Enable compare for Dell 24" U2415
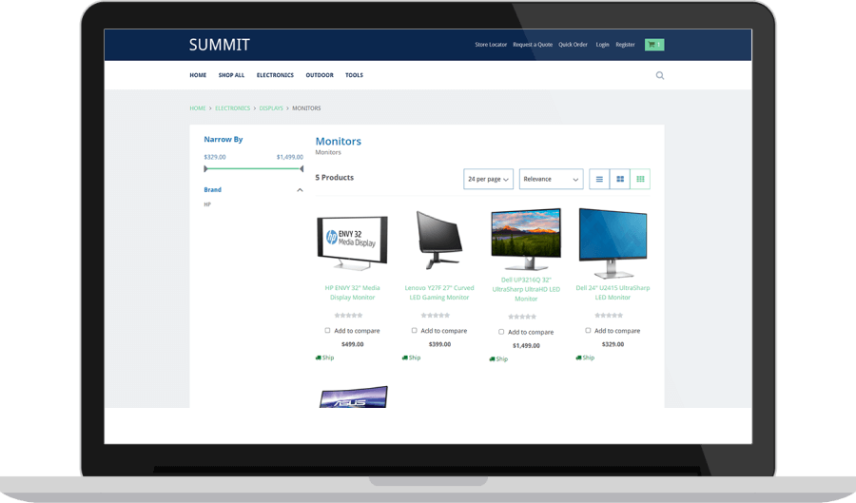 coord(588,331)
